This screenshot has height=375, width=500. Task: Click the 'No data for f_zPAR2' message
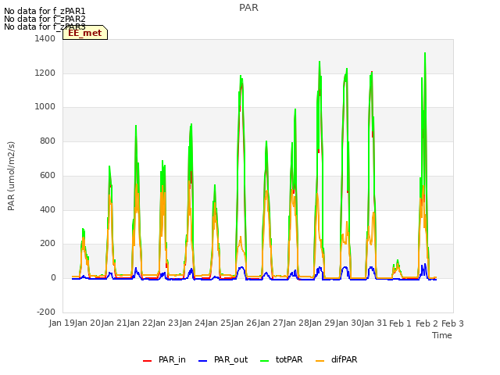coord(45,19)
